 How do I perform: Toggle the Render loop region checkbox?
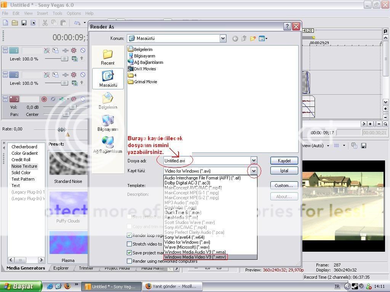coord(129,235)
